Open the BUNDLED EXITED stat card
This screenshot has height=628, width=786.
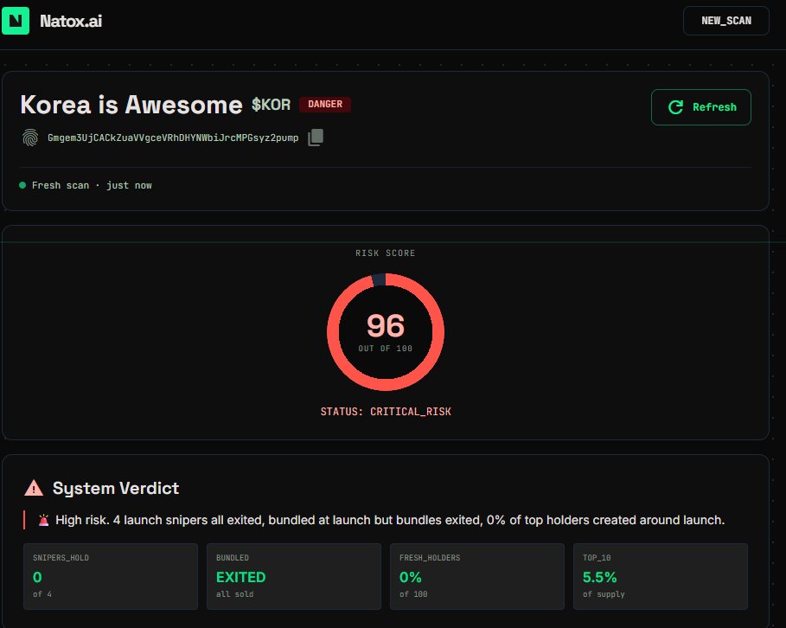294,576
